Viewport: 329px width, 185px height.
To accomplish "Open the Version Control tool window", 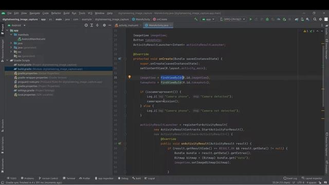I will point(48,178).
